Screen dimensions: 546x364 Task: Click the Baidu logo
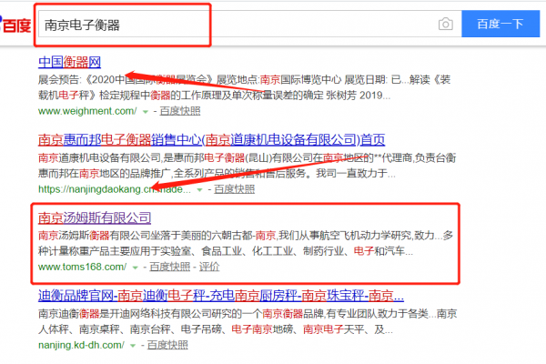(15, 25)
